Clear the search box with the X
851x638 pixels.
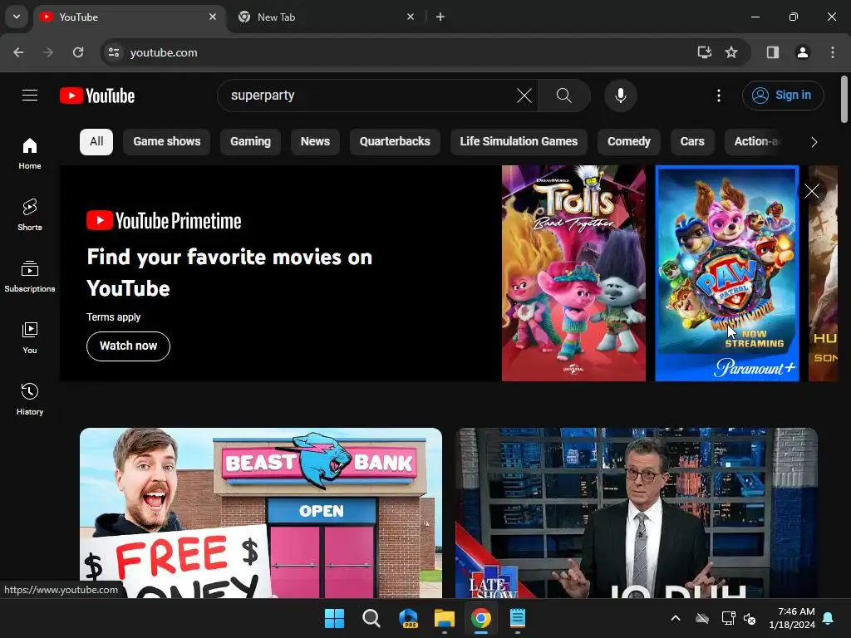524,96
